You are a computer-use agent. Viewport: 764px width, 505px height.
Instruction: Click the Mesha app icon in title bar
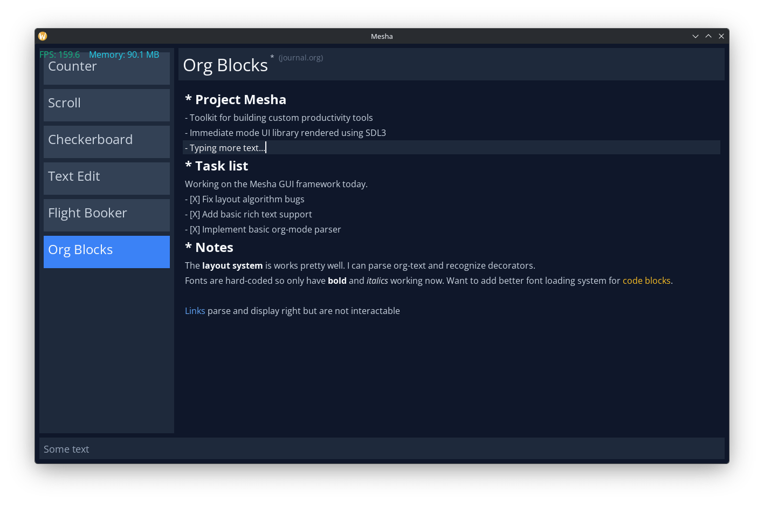[x=43, y=36]
